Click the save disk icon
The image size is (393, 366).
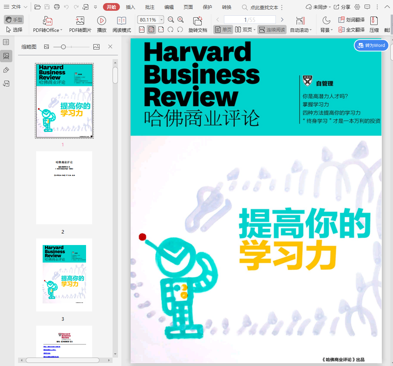[x=47, y=7]
